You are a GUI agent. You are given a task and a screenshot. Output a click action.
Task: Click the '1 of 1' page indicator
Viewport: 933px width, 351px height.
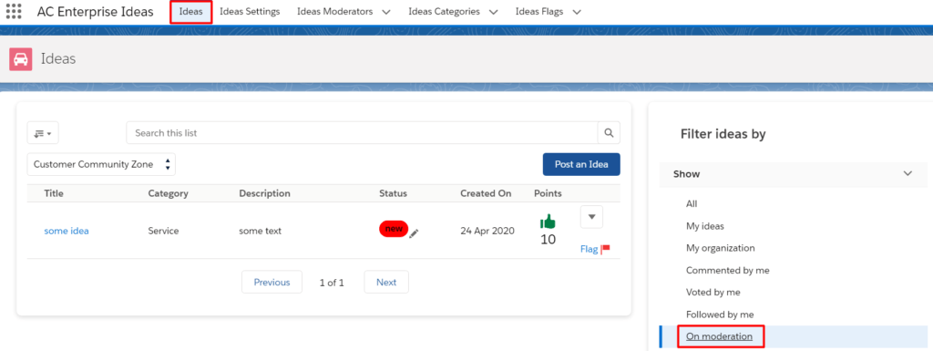[x=332, y=283]
